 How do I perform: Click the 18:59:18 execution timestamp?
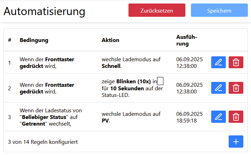click(187, 120)
